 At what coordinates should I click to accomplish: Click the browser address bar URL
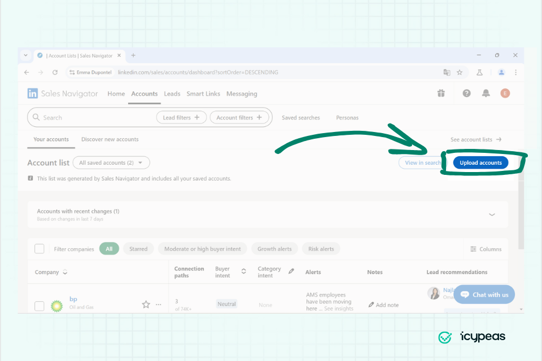click(x=198, y=72)
